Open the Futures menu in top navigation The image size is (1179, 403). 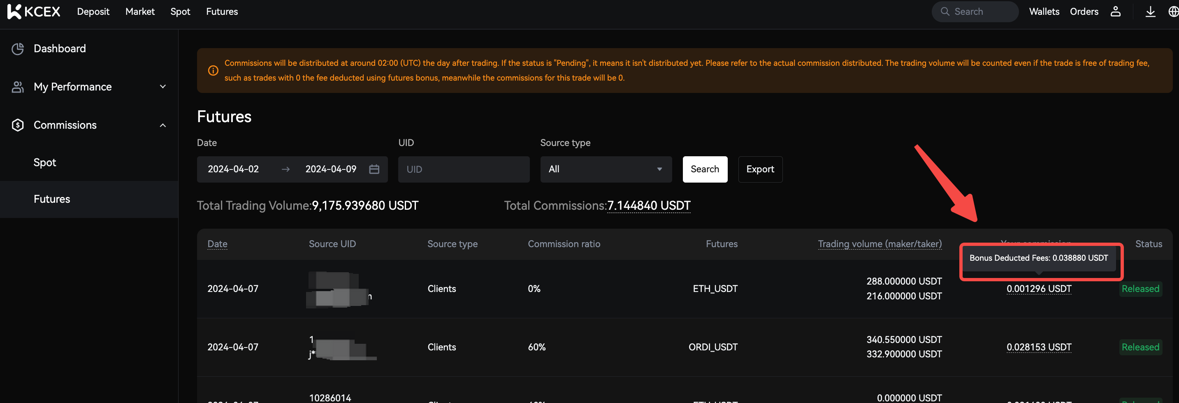point(221,12)
